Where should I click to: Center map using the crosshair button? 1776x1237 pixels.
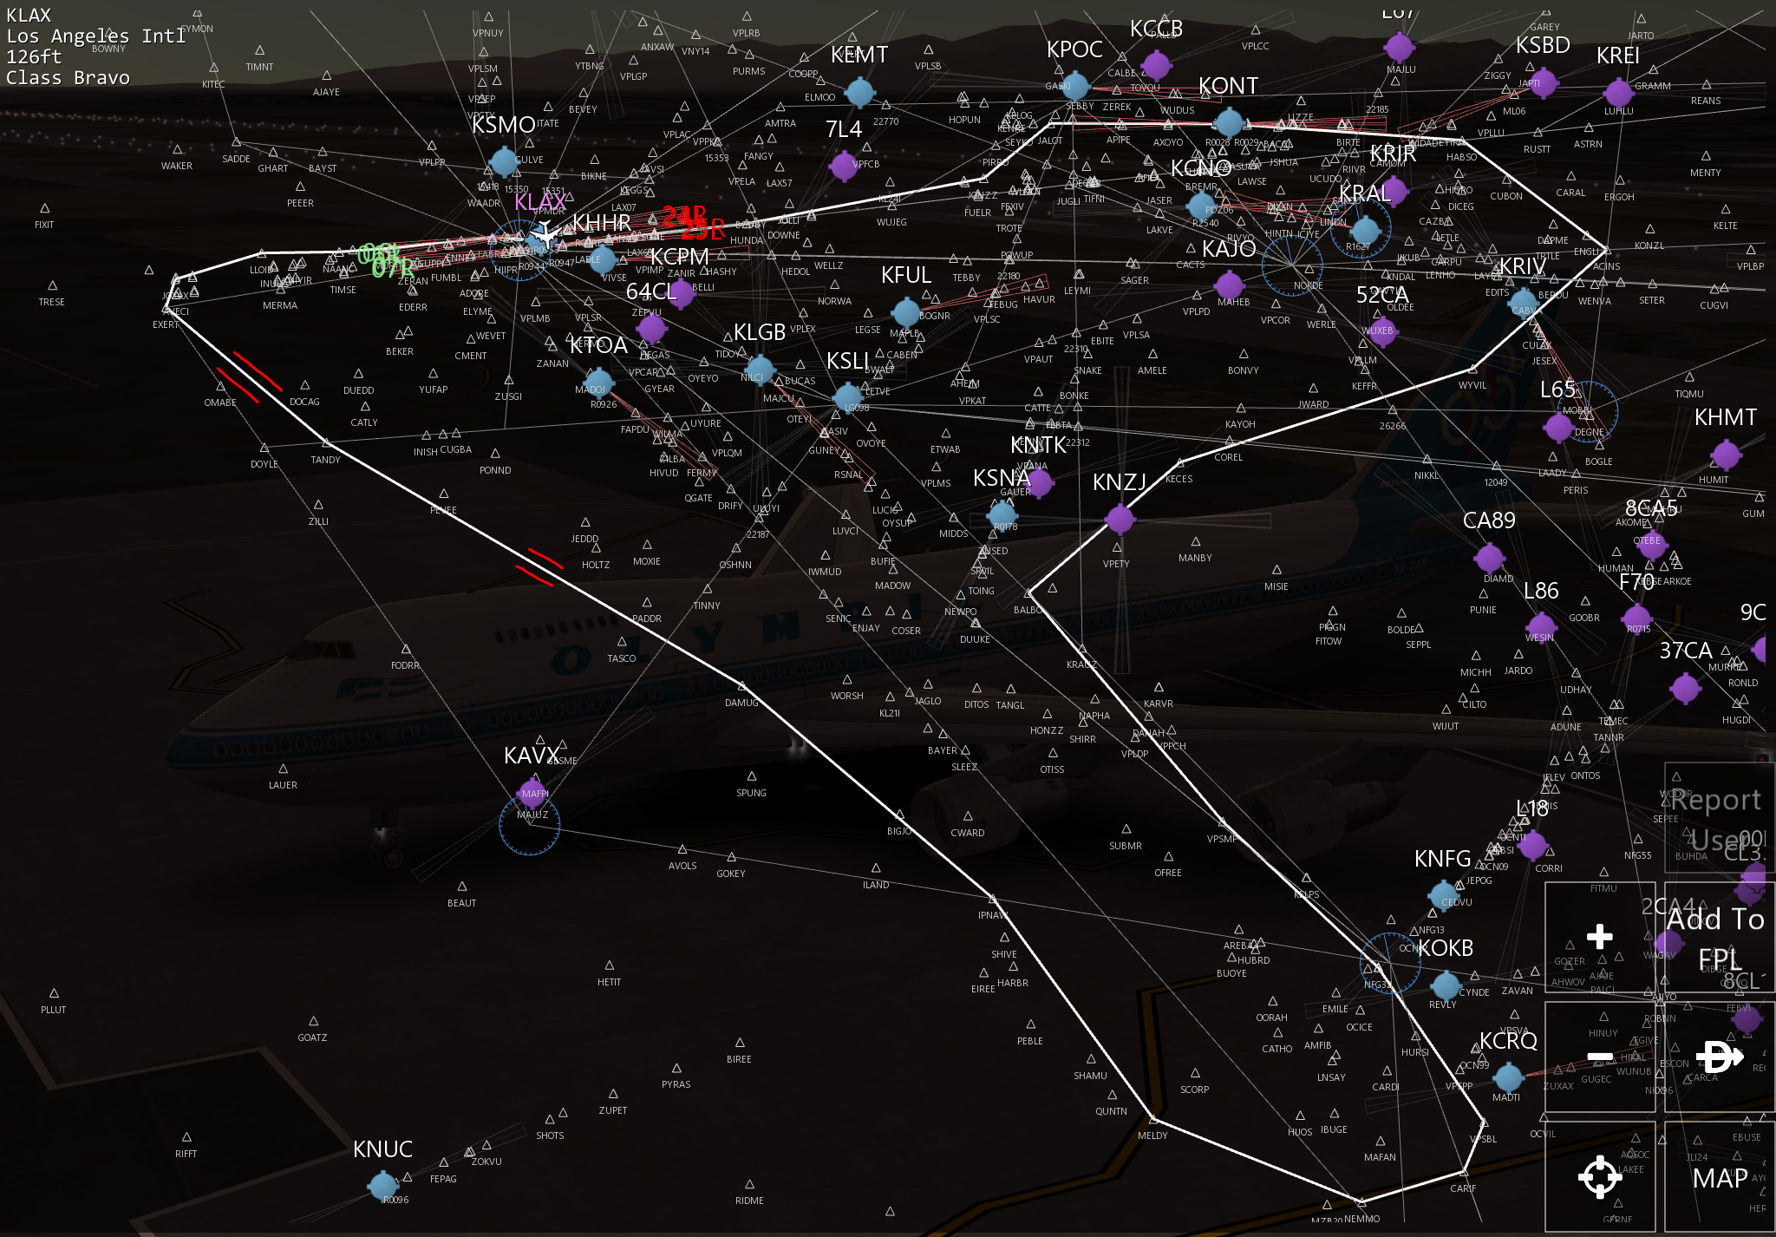coord(1599,1177)
